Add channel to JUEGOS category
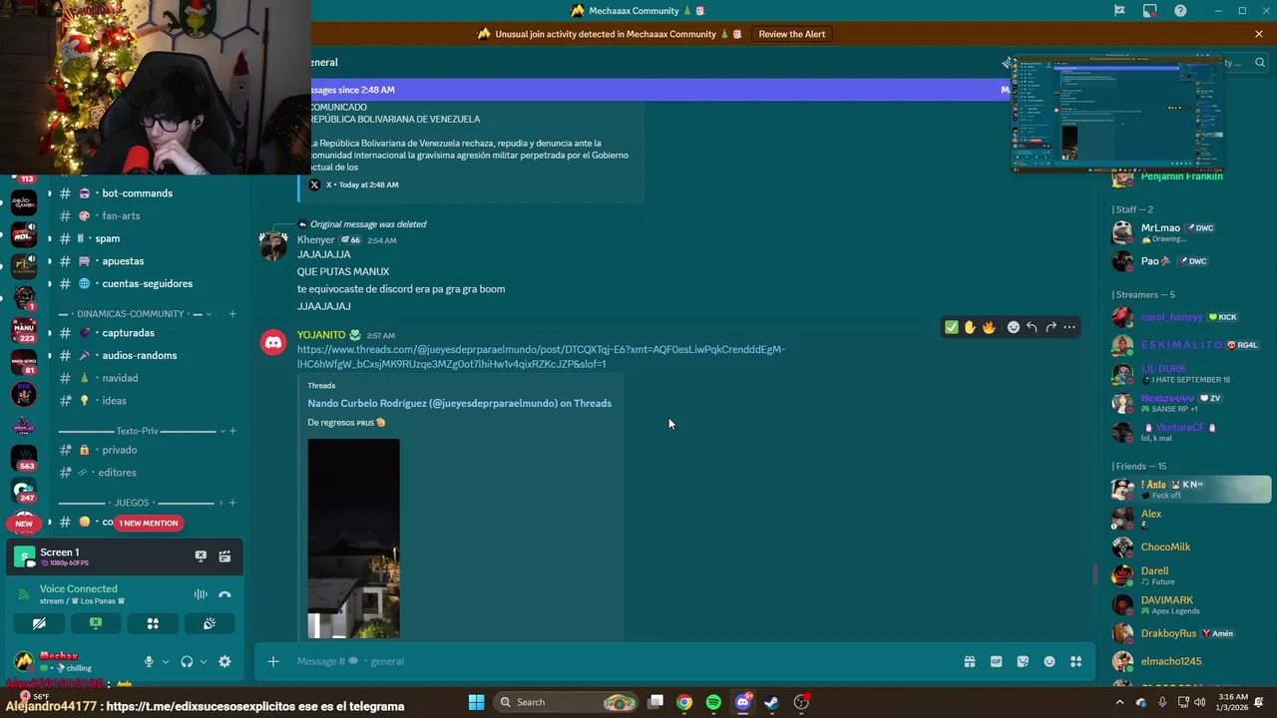Viewport: 1277px width, 718px height. point(232,503)
